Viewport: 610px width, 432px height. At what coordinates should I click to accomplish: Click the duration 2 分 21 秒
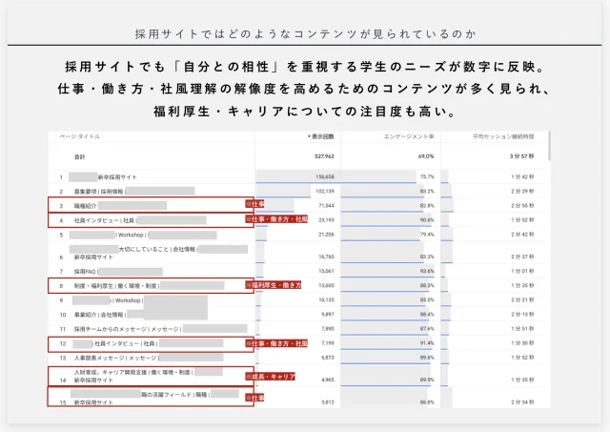pyautogui.click(x=522, y=300)
